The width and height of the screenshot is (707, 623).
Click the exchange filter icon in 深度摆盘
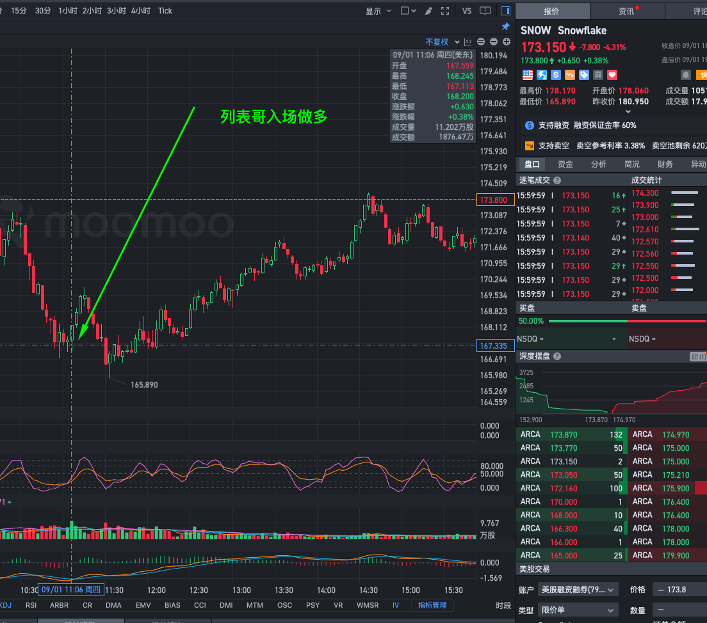(x=697, y=357)
